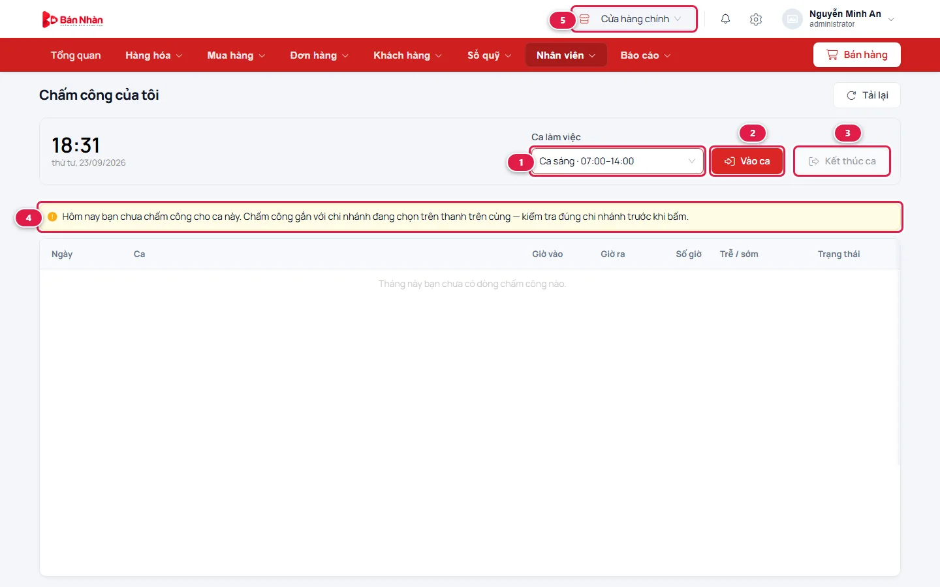Click the Số giờ column header
The height and width of the screenshot is (587, 940).
click(689, 254)
